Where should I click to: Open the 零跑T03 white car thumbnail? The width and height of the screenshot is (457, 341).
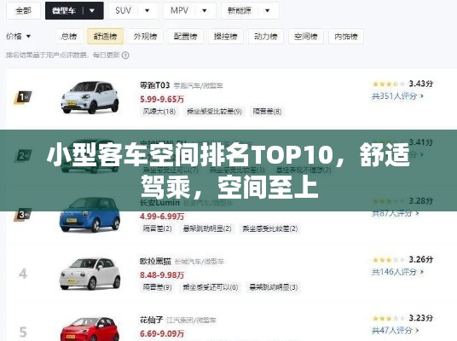[x=90, y=97]
